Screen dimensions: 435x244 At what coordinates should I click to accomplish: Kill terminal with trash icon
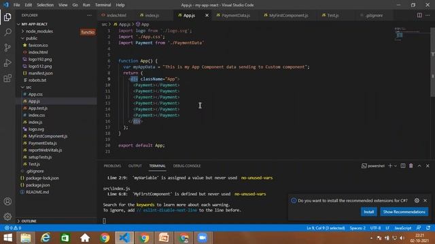411,165
